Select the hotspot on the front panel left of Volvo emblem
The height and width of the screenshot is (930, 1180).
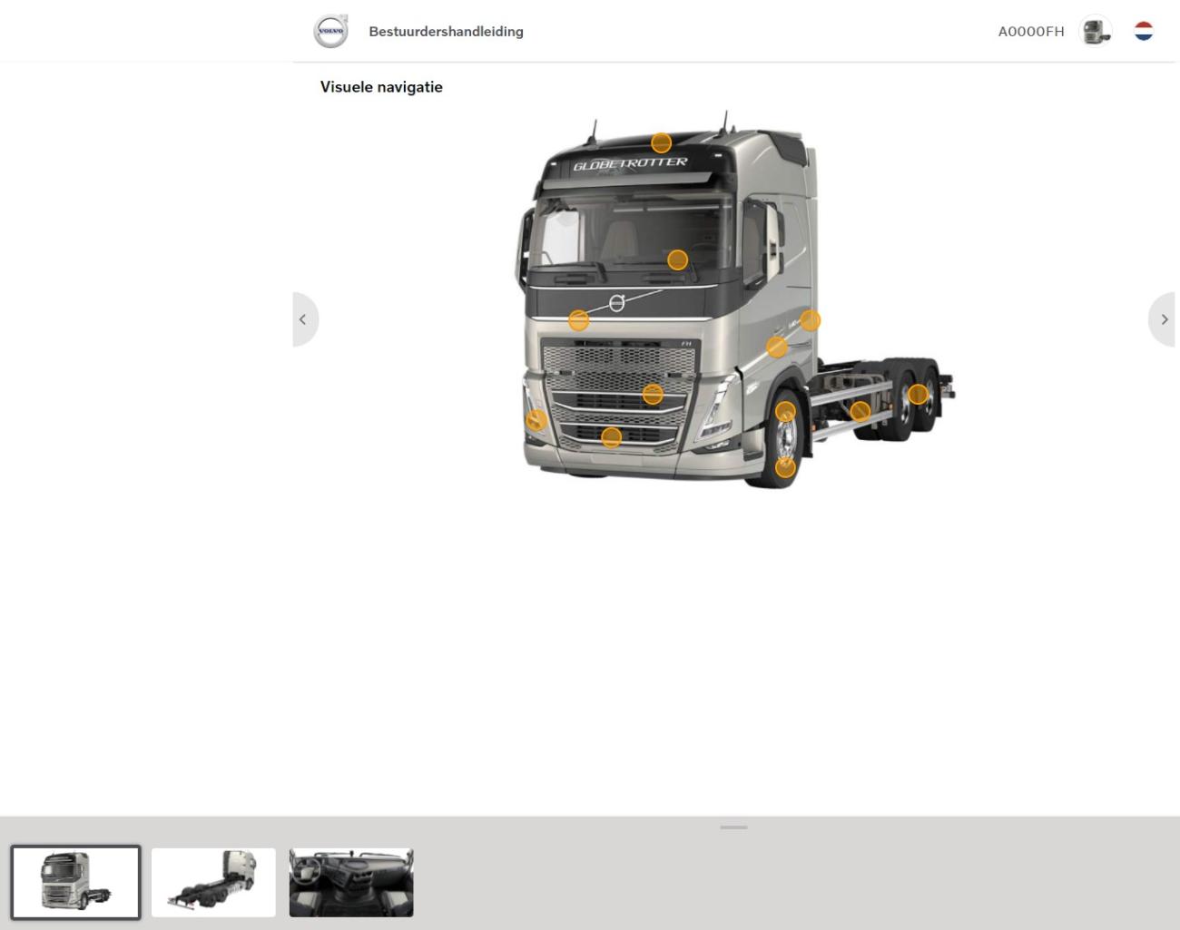578,320
